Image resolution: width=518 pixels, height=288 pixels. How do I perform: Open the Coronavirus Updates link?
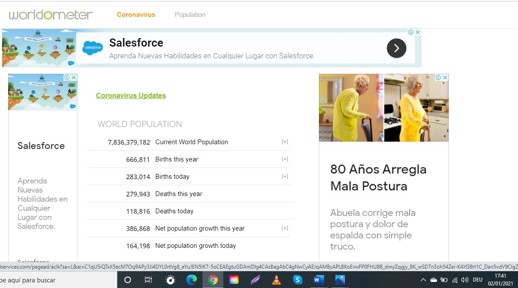131,96
